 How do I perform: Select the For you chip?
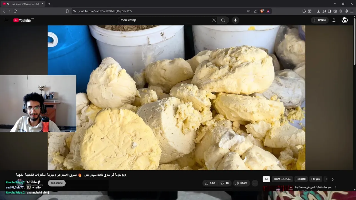pyautogui.click(x=316, y=179)
